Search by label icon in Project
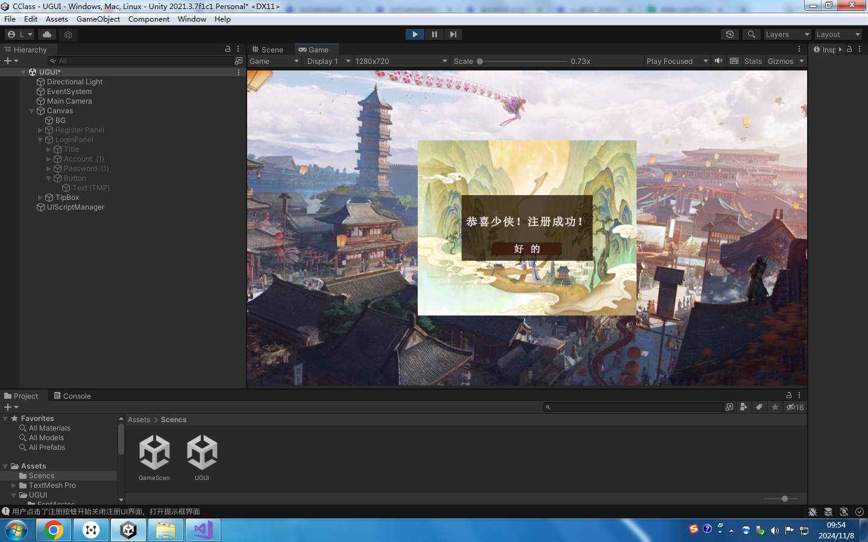This screenshot has height=542, width=868. tap(759, 407)
